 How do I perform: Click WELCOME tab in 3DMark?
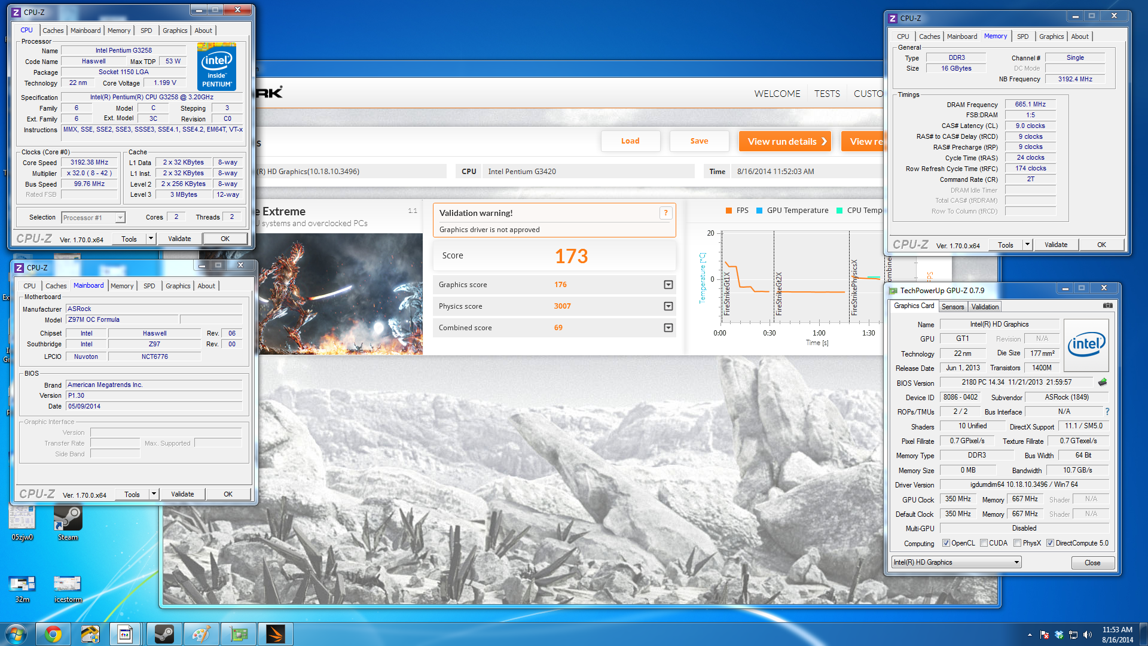point(777,94)
